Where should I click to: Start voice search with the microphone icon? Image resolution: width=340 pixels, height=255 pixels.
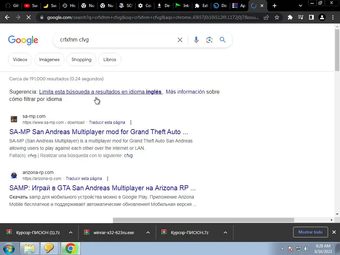coord(196,40)
